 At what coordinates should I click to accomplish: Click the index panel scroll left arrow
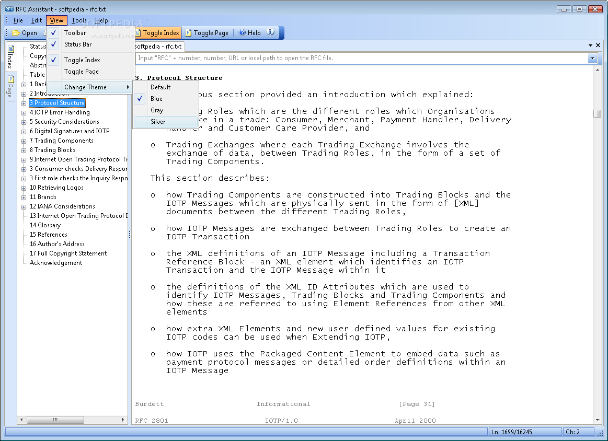coord(21,420)
